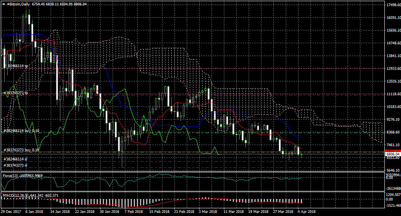Click the #383743273 buy 0.10 order label

21,150
